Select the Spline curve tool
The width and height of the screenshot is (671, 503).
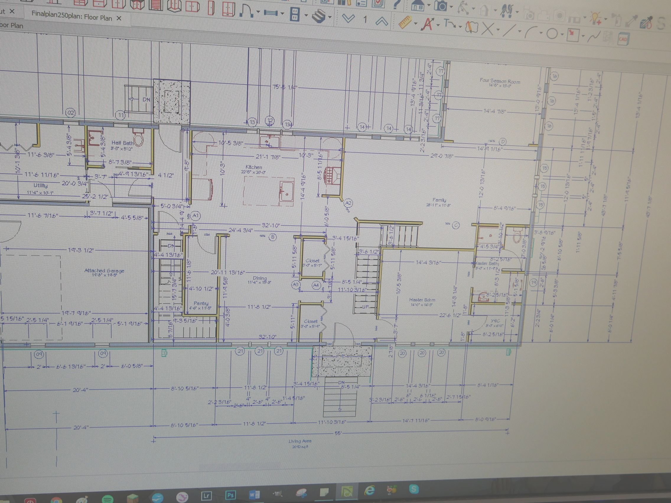click(594, 36)
